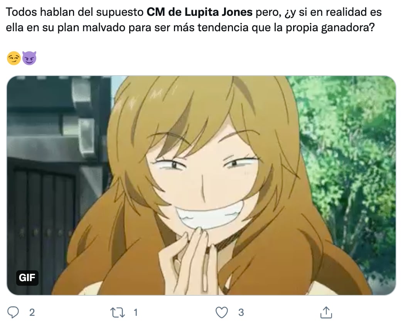Select the smirking face emoji
The image size is (408, 327).
(x=13, y=58)
